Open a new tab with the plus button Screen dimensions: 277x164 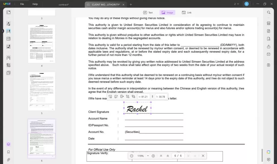131,4
